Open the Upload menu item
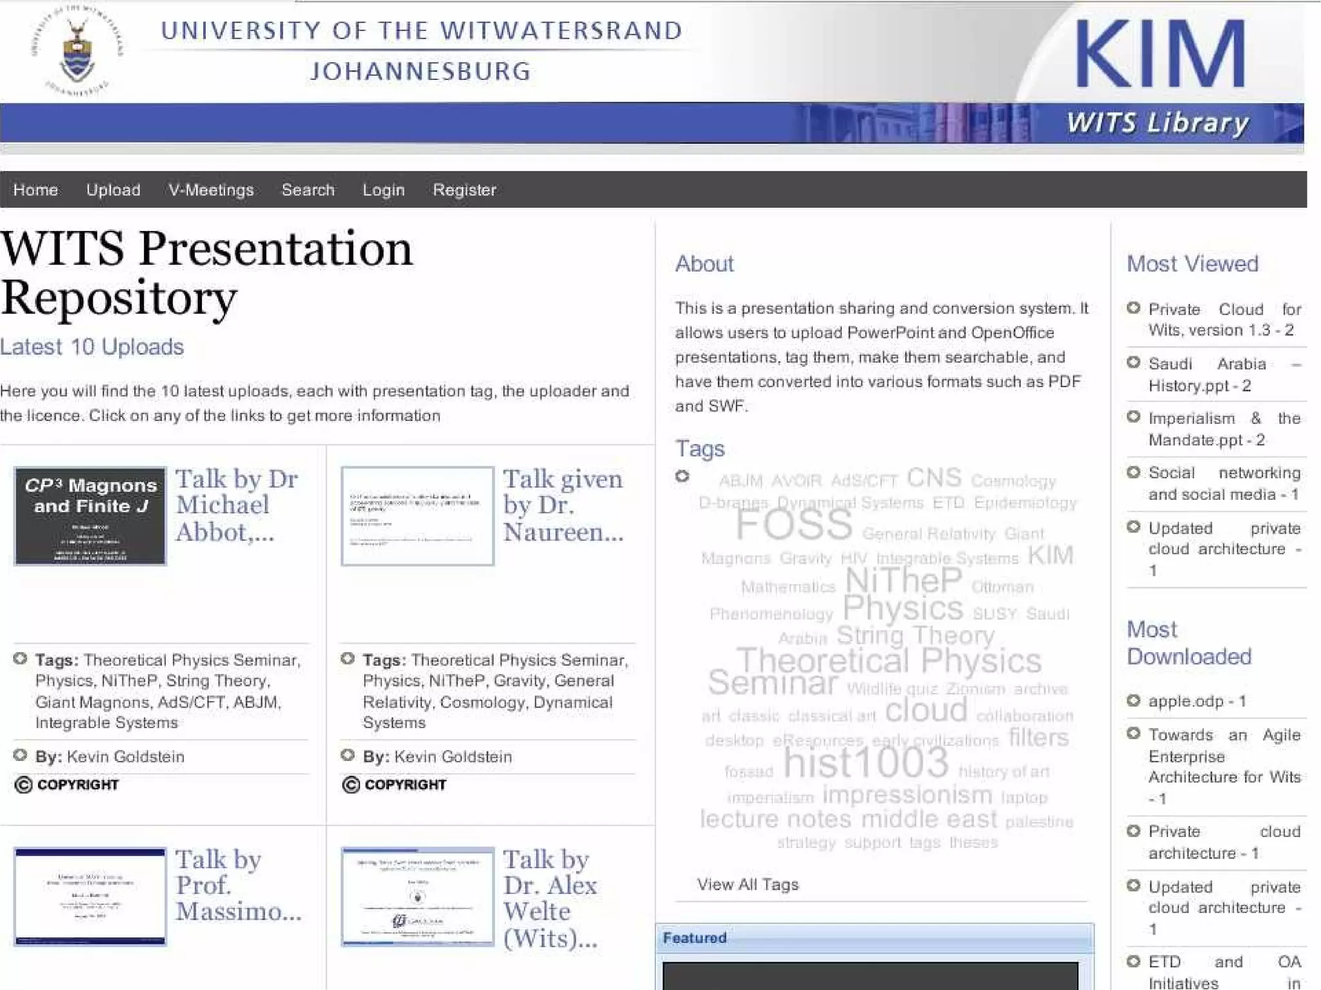Image resolution: width=1321 pixels, height=990 pixels. [x=114, y=190]
